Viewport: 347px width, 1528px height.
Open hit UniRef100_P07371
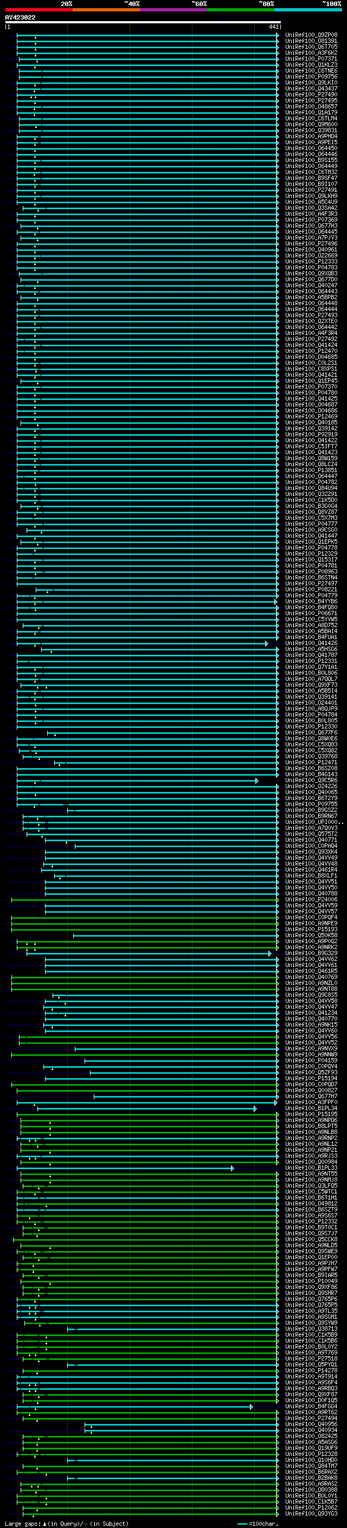[311, 59]
